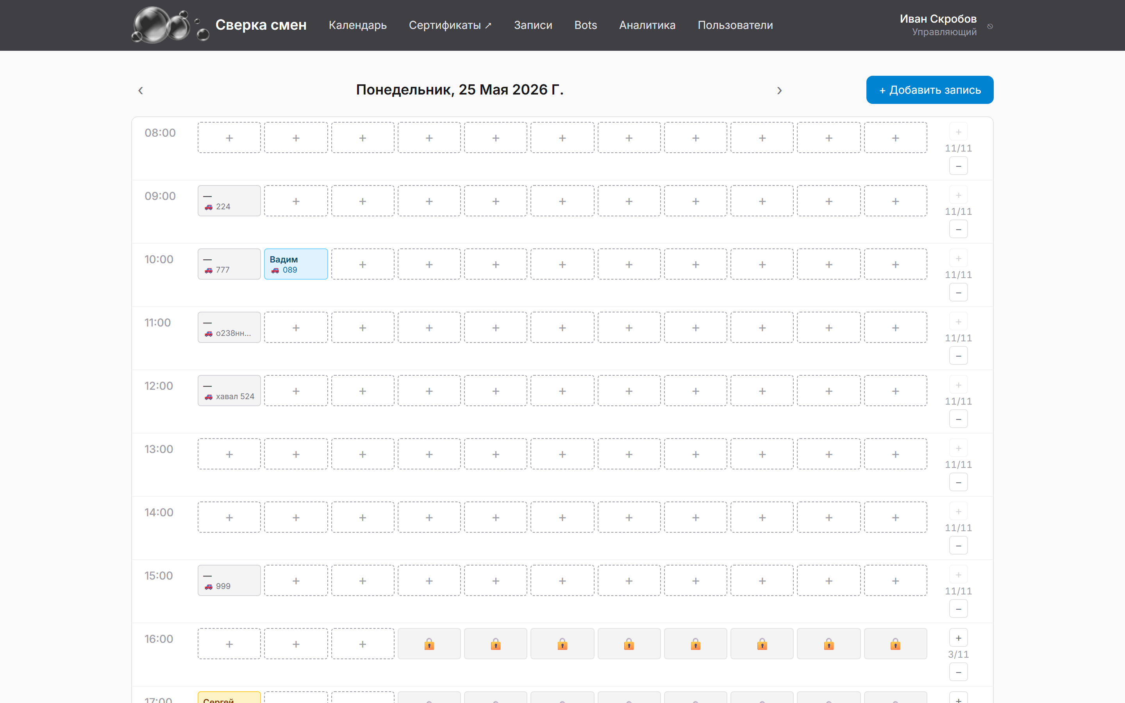Viewport: 1125px width, 703px height.
Task: Click the car icon on the хавал 524 booking
Action: [x=209, y=396]
